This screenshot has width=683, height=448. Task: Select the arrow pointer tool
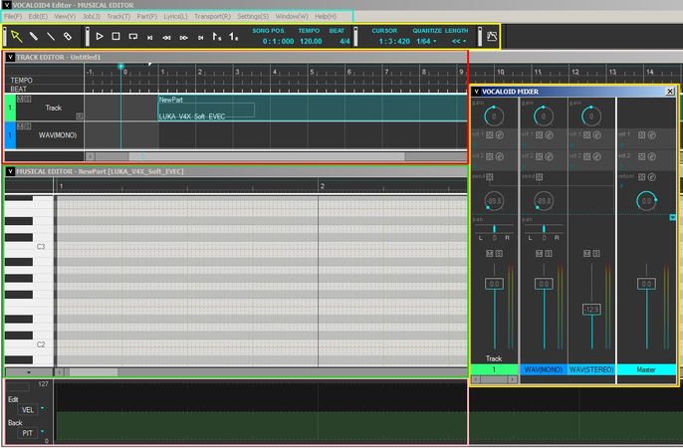pos(16,36)
